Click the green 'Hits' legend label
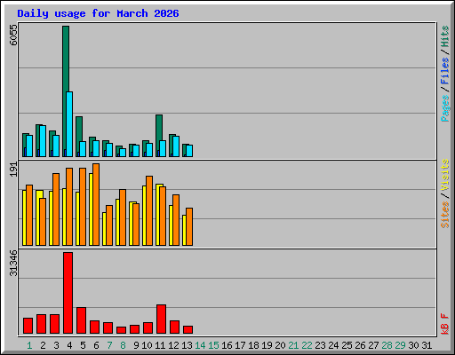This screenshot has height=355, width=455. pyautogui.click(x=445, y=36)
